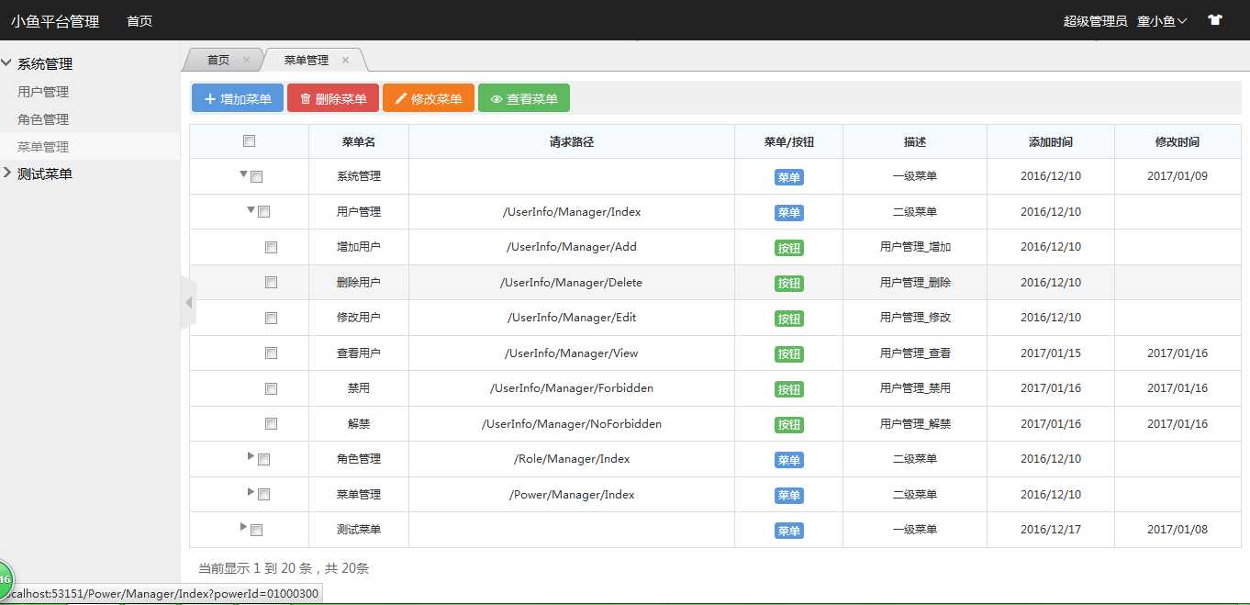Click the pencil icon on 修改菜单
1250x605 pixels.
(401, 98)
